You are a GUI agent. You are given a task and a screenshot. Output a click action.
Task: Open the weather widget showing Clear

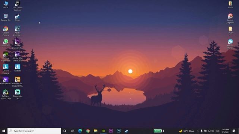186,131
